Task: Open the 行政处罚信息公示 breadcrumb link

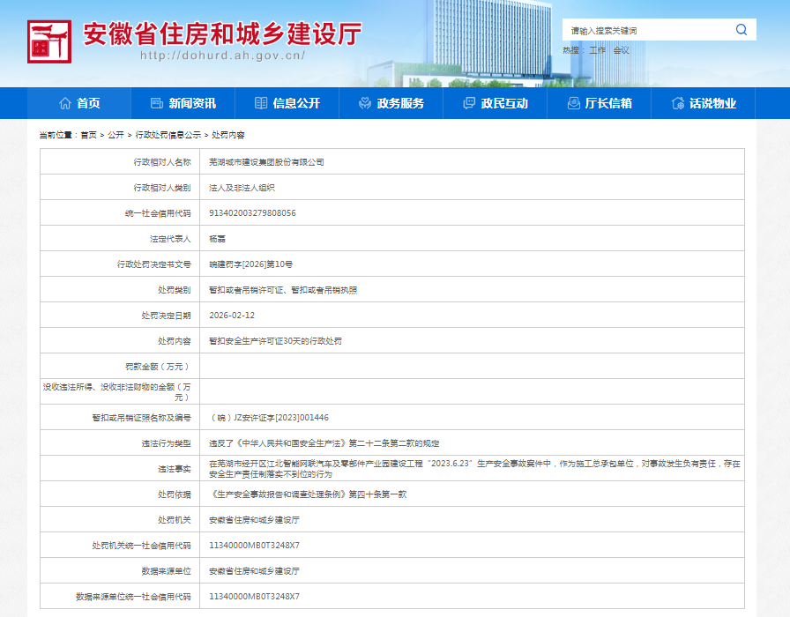Action: [x=168, y=135]
